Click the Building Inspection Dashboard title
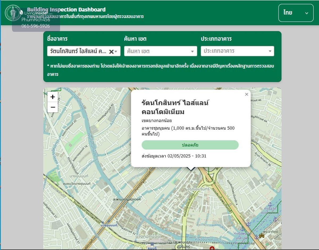319x250 pixels. click(x=66, y=10)
